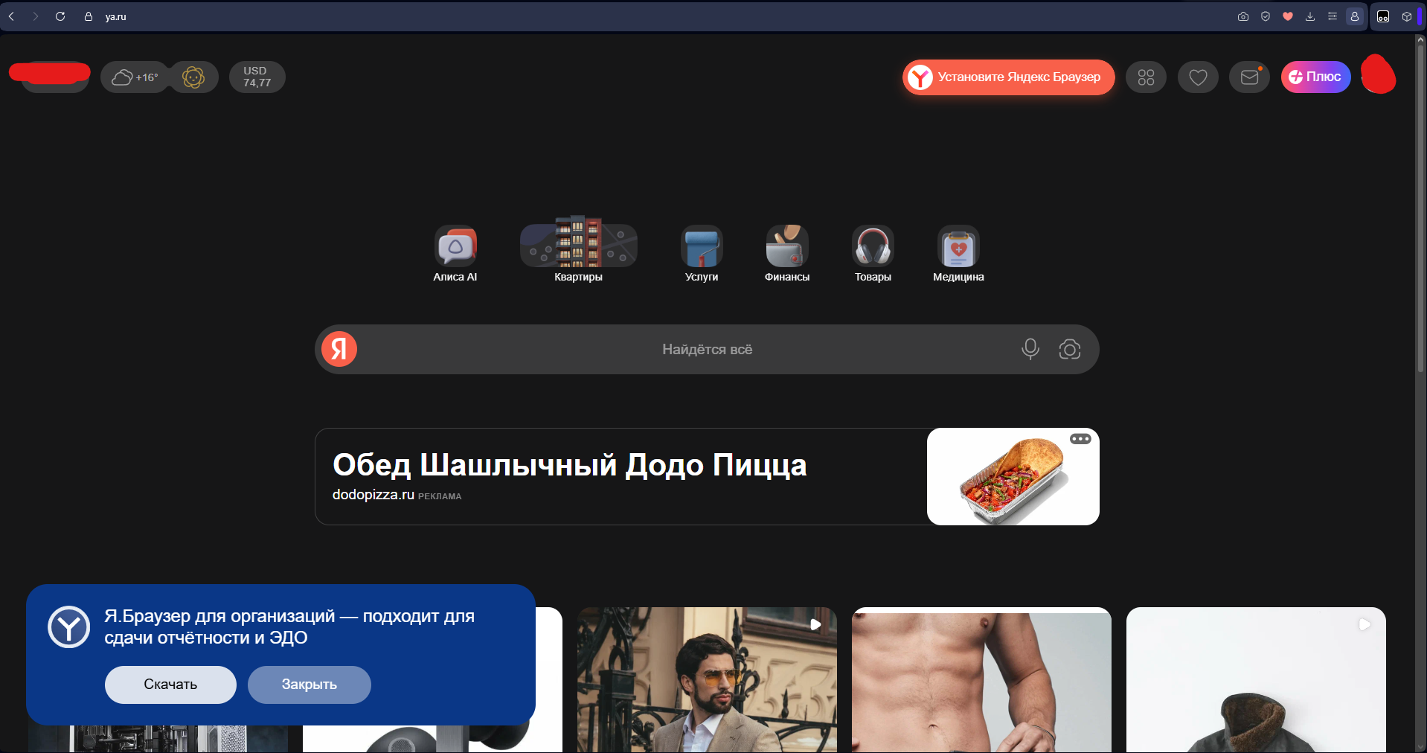Open the Товары shortcut
The height and width of the screenshot is (753, 1427).
tap(873, 254)
